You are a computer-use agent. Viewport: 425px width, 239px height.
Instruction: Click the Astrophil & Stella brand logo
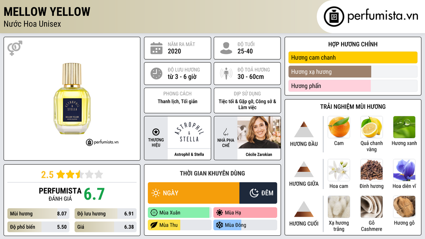coord(189,132)
